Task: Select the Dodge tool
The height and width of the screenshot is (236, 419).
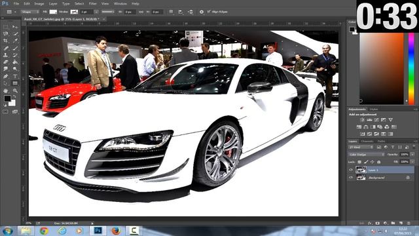Action: click(15, 69)
